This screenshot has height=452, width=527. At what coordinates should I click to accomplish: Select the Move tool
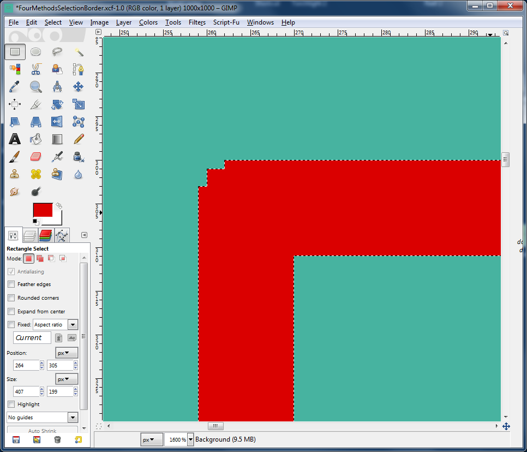point(79,87)
